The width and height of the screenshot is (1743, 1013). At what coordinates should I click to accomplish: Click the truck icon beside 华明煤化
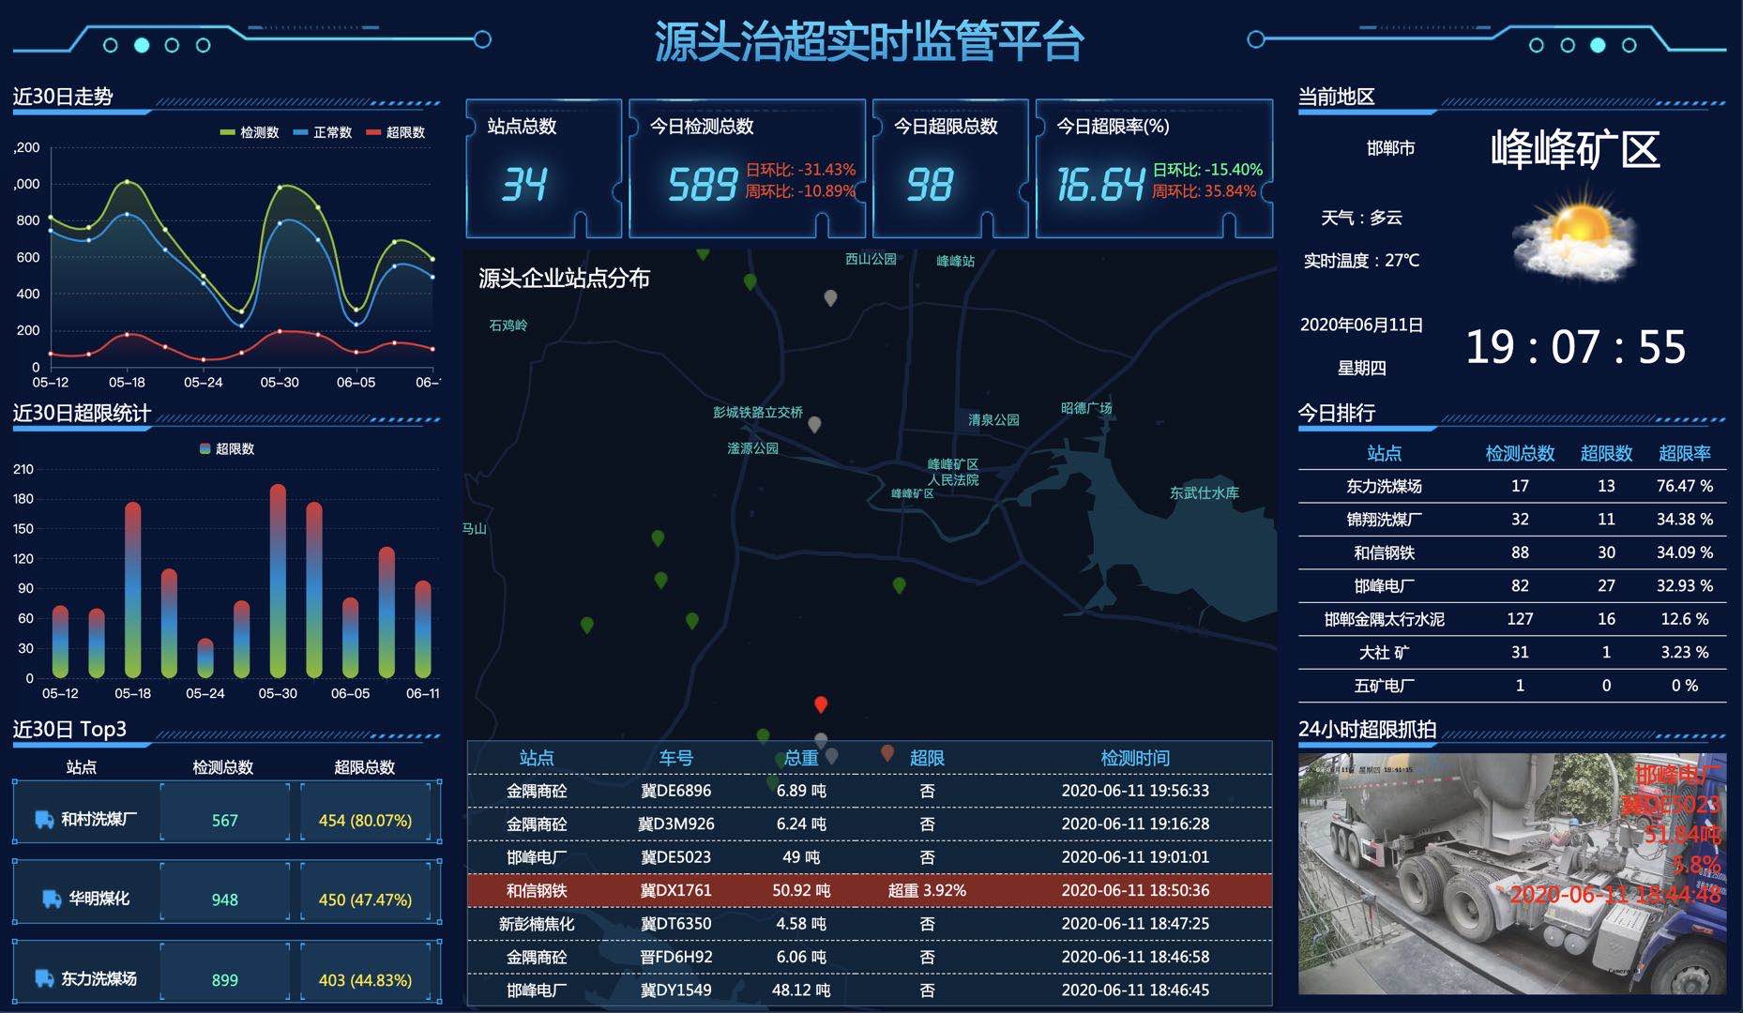click(49, 898)
